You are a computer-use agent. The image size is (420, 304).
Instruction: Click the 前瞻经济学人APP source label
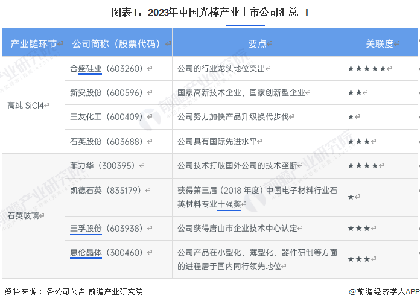point(384,291)
